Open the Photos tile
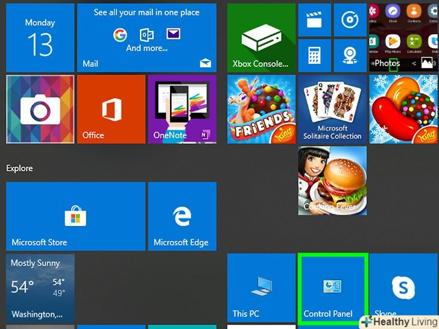 tap(404, 38)
